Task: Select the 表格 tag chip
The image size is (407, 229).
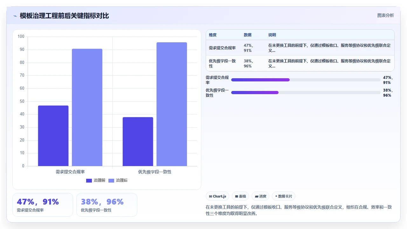Action: coord(240,196)
